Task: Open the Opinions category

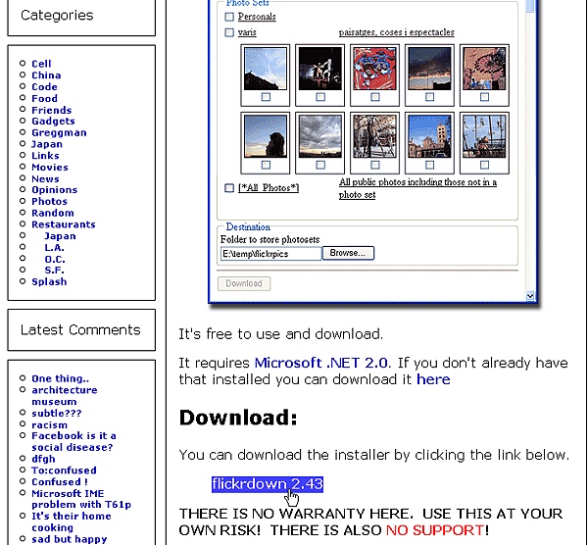Action: (x=54, y=190)
